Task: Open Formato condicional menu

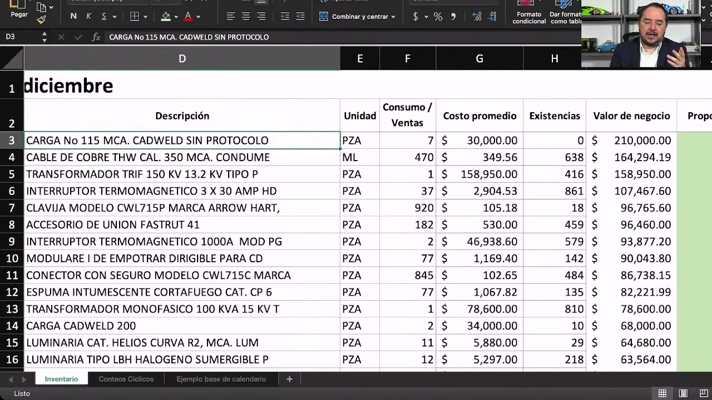Action: 529,12
